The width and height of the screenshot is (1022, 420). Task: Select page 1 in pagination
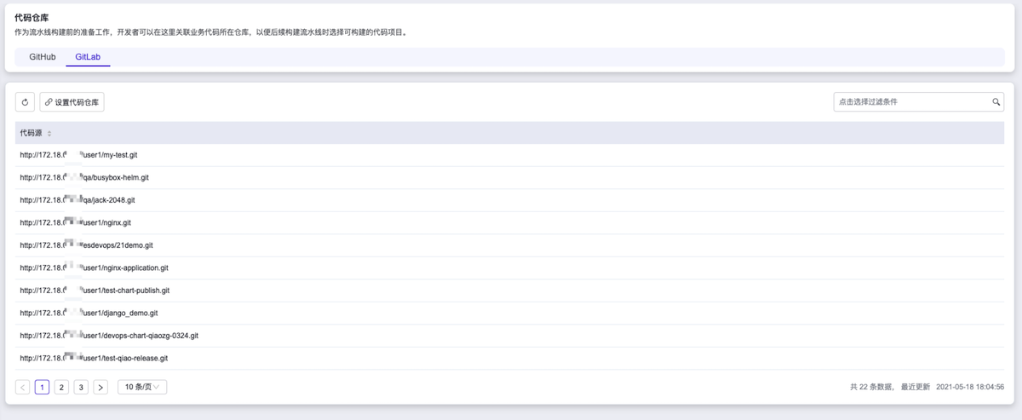click(42, 388)
